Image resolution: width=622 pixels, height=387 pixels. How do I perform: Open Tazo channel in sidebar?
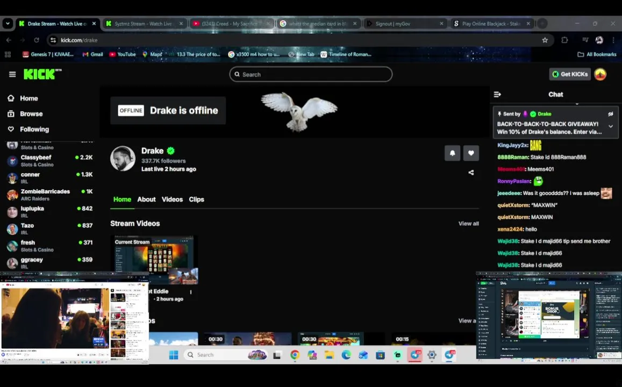point(49,229)
